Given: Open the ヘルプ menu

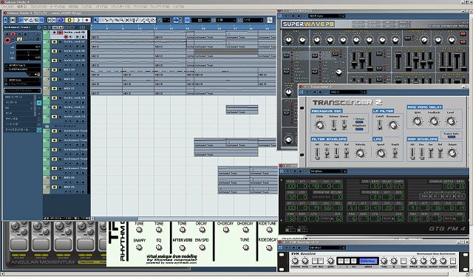Looking at the screenshot, I should [x=179, y=7].
